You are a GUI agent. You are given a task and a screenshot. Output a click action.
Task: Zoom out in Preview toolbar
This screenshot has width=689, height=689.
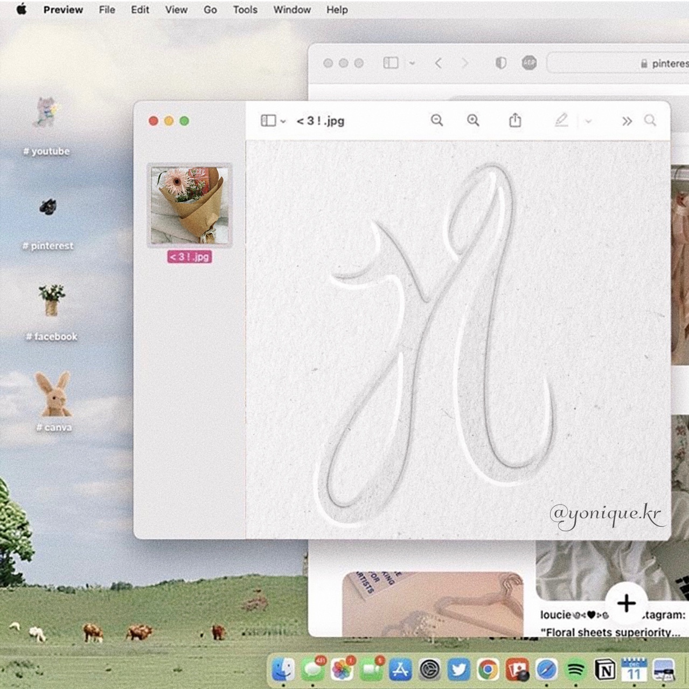point(437,120)
